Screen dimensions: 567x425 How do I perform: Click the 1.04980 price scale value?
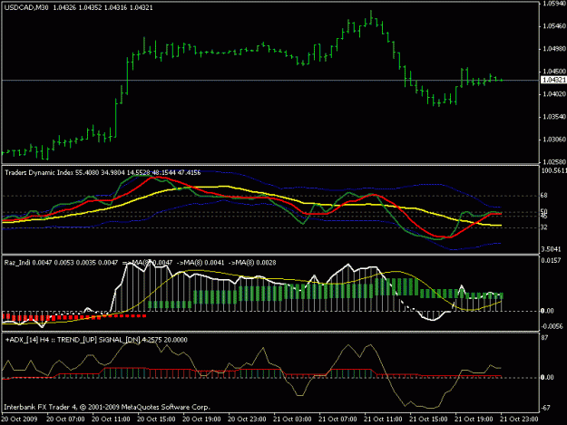(553, 49)
